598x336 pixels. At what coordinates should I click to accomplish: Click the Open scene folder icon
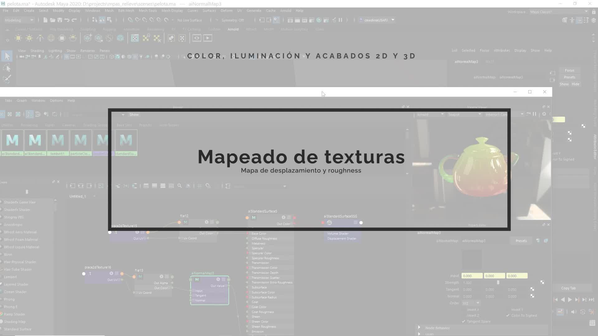pyautogui.click(x=52, y=20)
